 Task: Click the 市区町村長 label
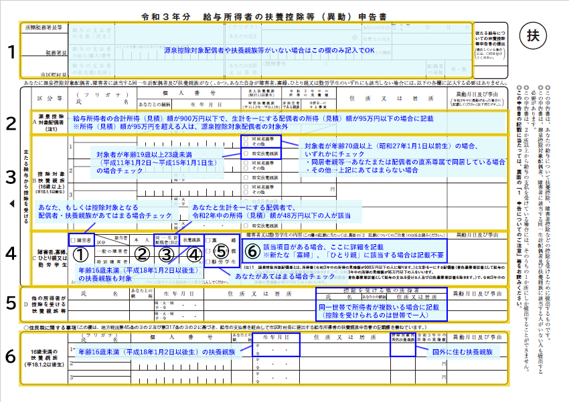coord(54,75)
